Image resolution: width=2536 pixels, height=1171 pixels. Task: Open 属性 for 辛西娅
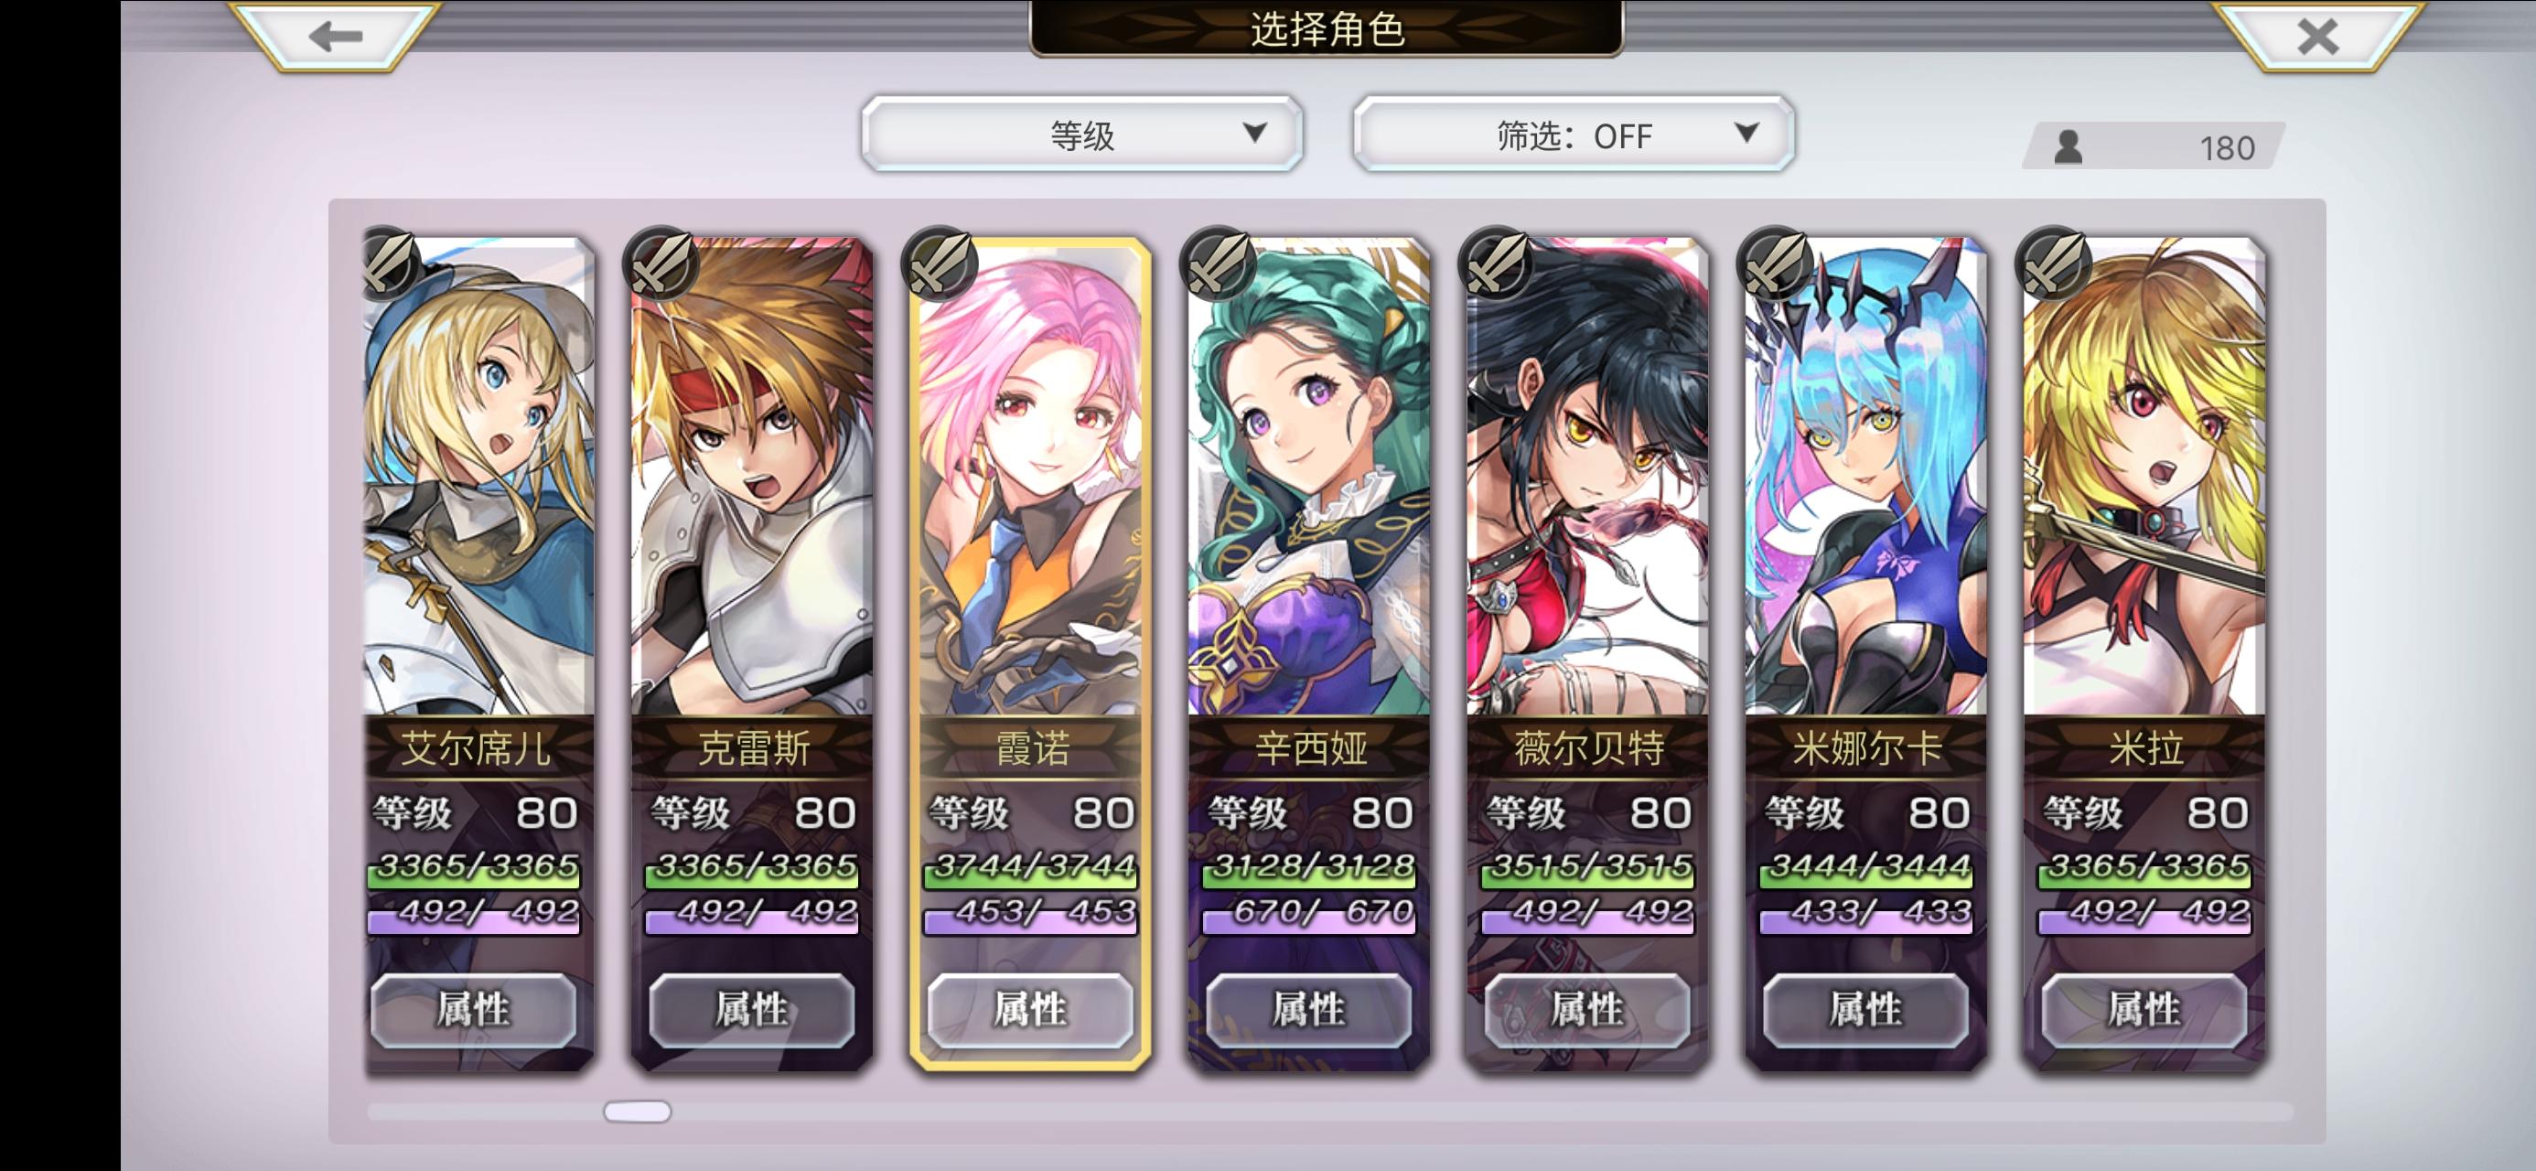pos(1308,1009)
